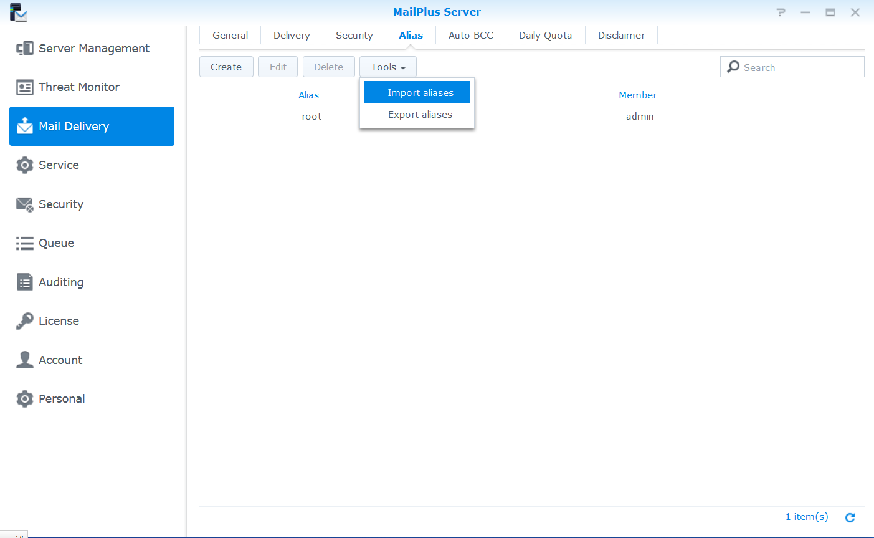Switch to the General tab
The image size is (874, 538).
click(230, 36)
